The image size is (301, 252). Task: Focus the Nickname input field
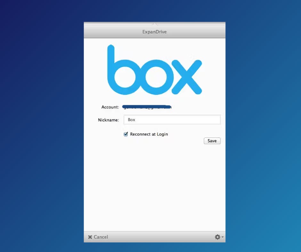[x=172, y=120]
